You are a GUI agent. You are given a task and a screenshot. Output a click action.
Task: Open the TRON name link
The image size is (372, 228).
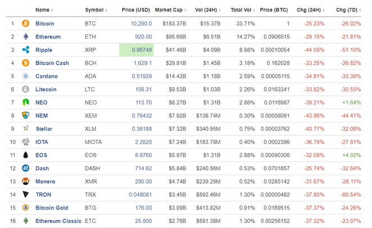[x=43, y=194]
